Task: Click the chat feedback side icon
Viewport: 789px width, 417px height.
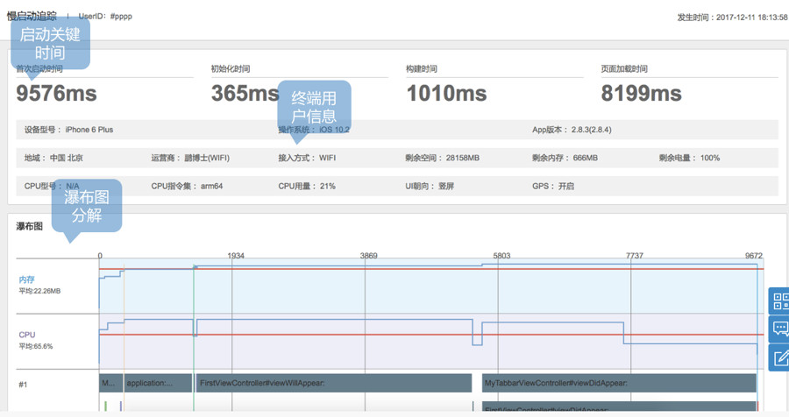Action: point(779,329)
